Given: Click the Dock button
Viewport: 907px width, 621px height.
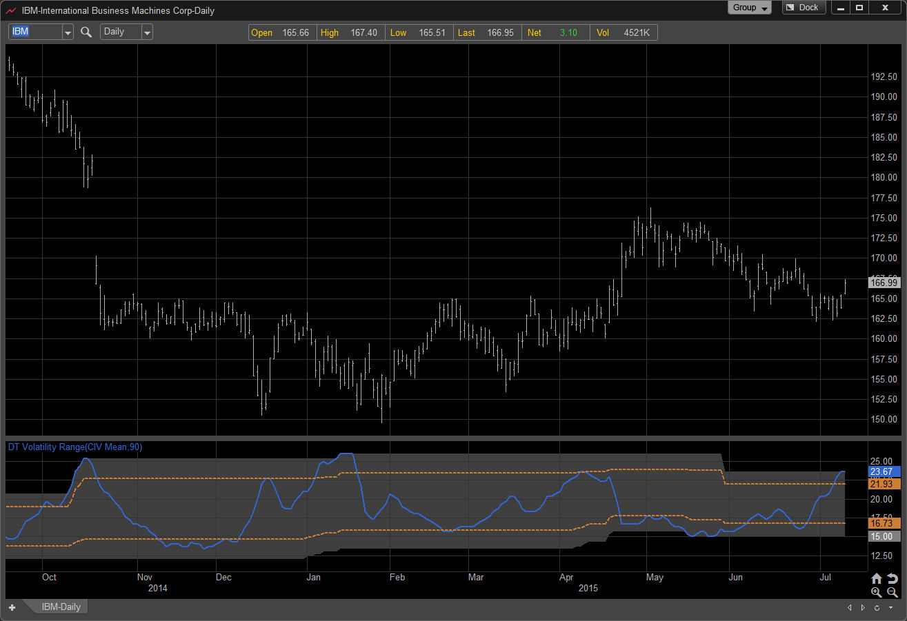Looking at the screenshot, I should tap(803, 8).
